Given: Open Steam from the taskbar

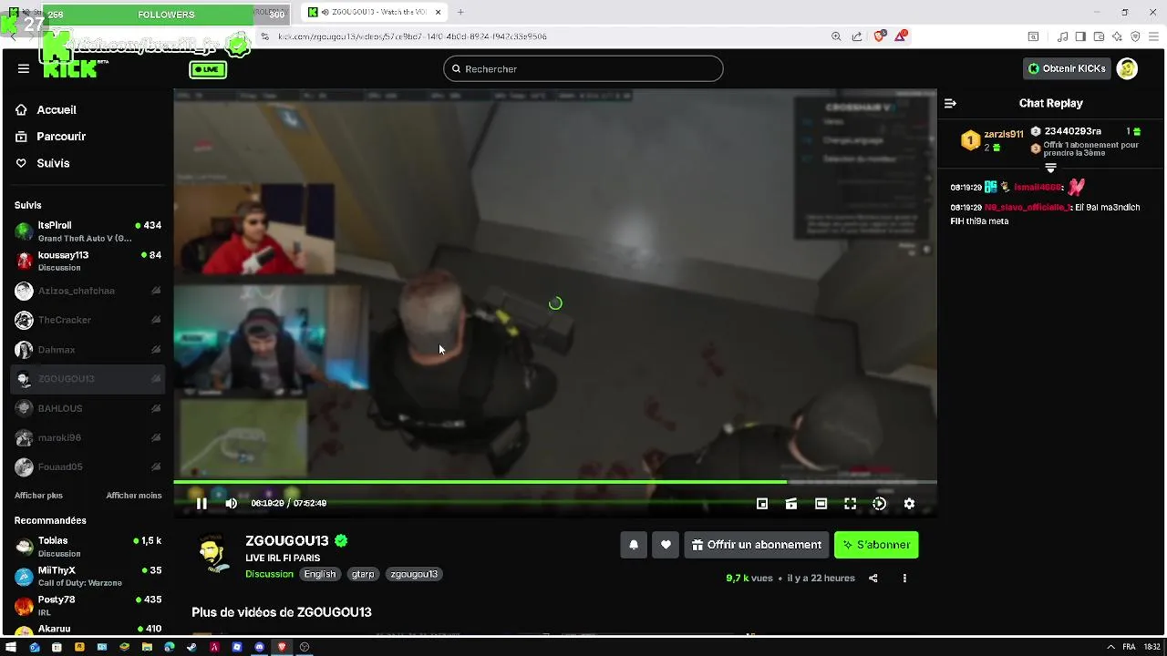Looking at the screenshot, I should click(191, 647).
